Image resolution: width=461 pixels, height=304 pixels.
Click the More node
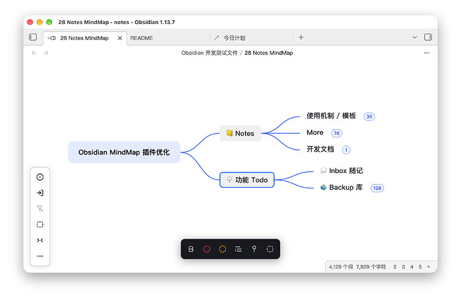coord(315,132)
